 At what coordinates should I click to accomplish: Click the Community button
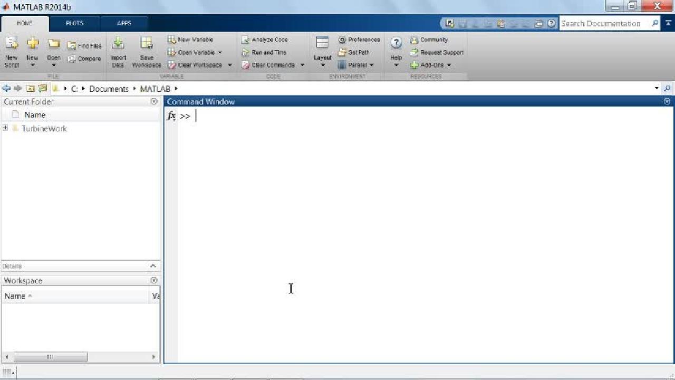click(x=429, y=40)
